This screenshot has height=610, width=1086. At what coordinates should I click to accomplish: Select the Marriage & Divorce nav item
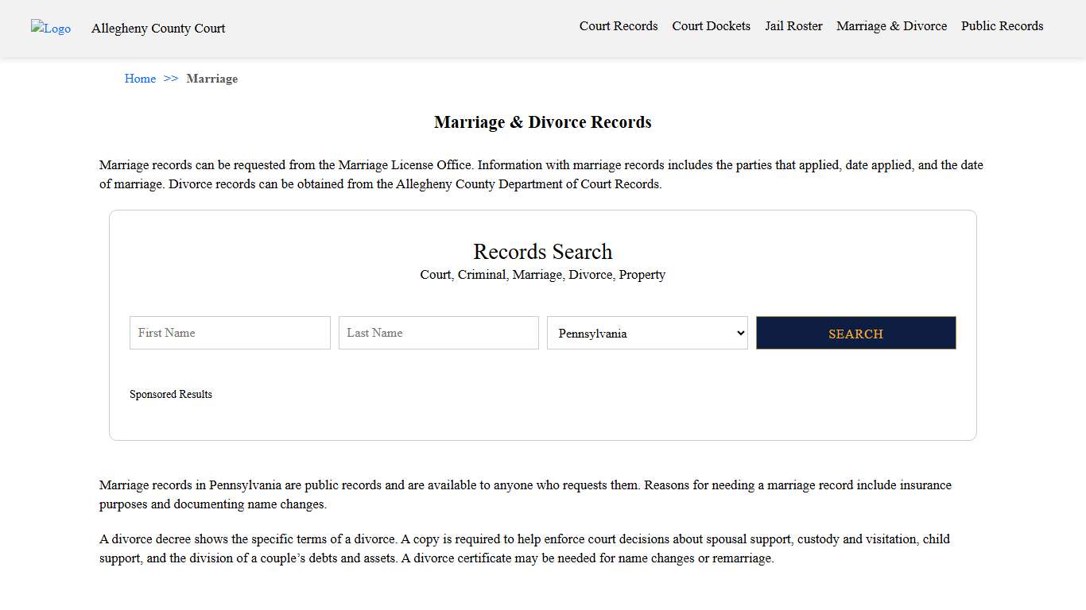point(891,26)
